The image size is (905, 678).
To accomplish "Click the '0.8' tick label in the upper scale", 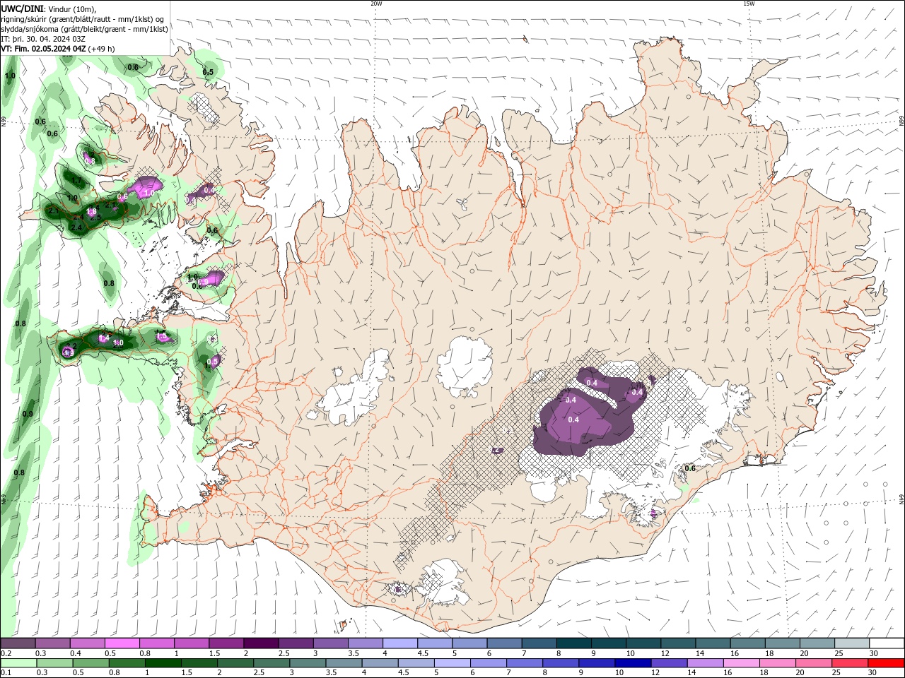I will pos(145,653).
